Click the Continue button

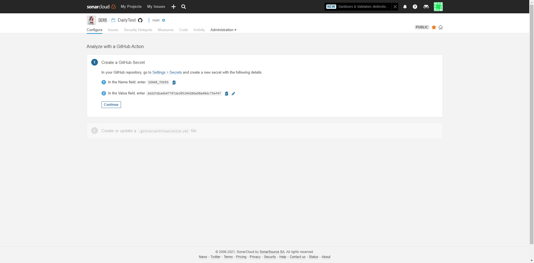(111, 105)
